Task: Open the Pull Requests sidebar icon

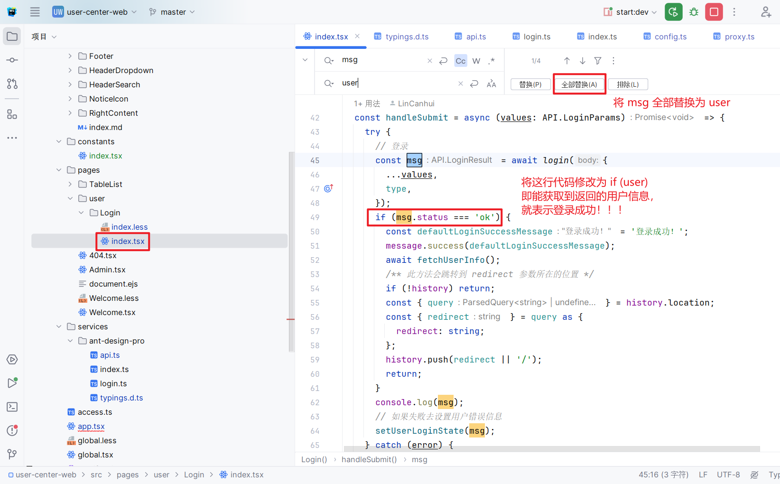Action: [12, 84]
